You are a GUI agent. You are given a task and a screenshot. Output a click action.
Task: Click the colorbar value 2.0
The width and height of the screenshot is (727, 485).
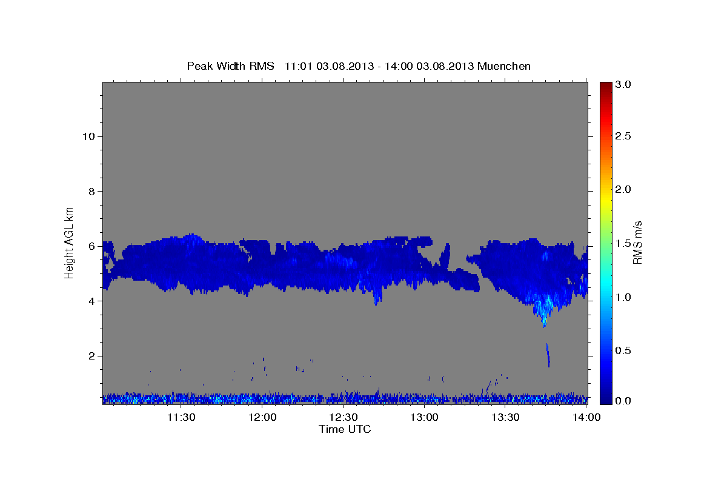[625, 190]
